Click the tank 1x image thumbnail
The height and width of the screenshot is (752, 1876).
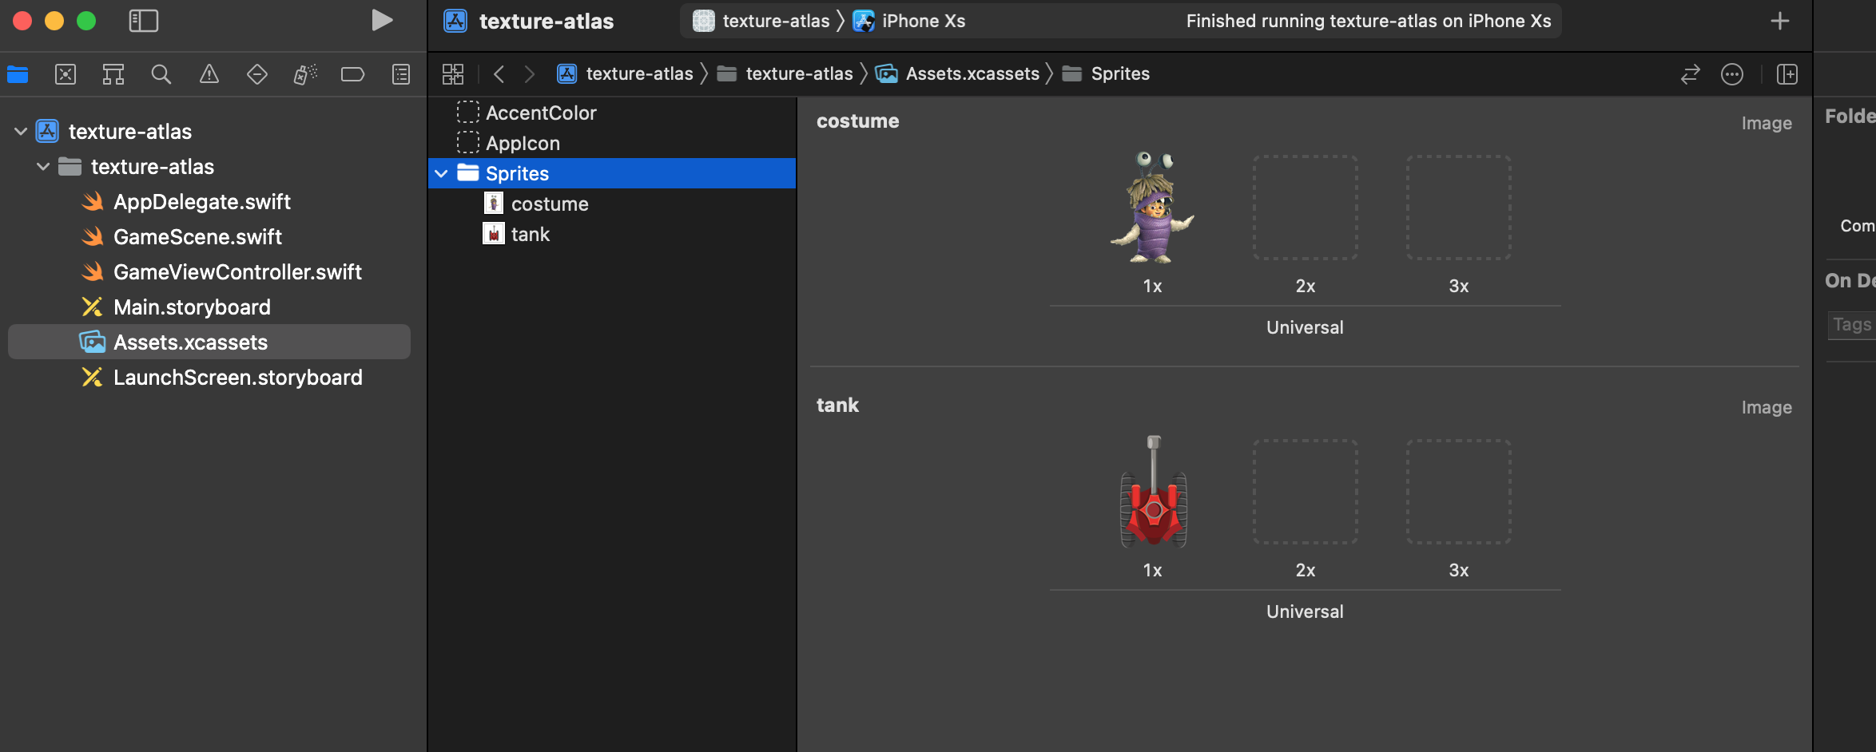pyautogui.click(x=1153, y=491)
